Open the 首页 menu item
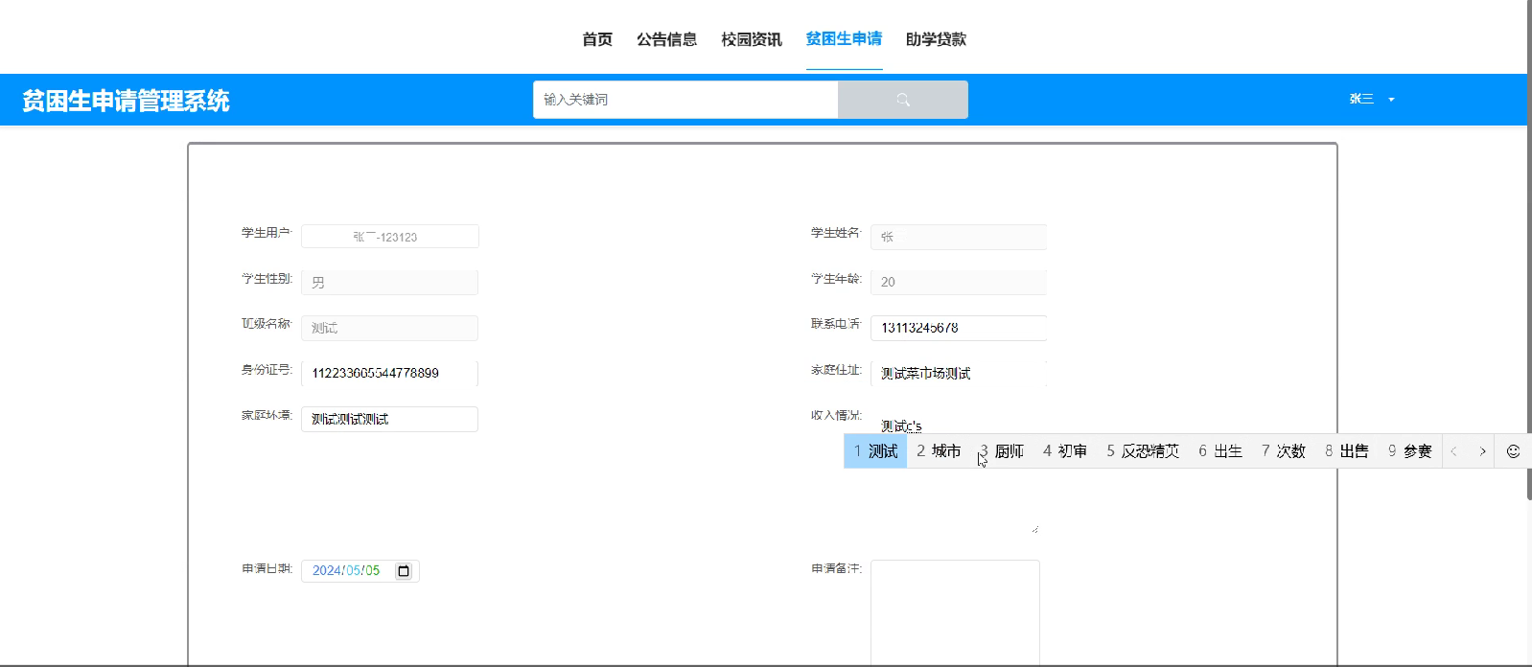Screen dimensions: 1532x667 point(597,39)
